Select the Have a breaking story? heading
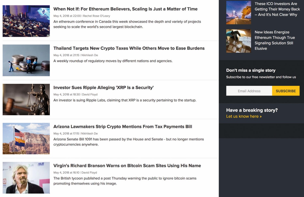304x197 pixels. pyautogui.click(x=252, y=110)
